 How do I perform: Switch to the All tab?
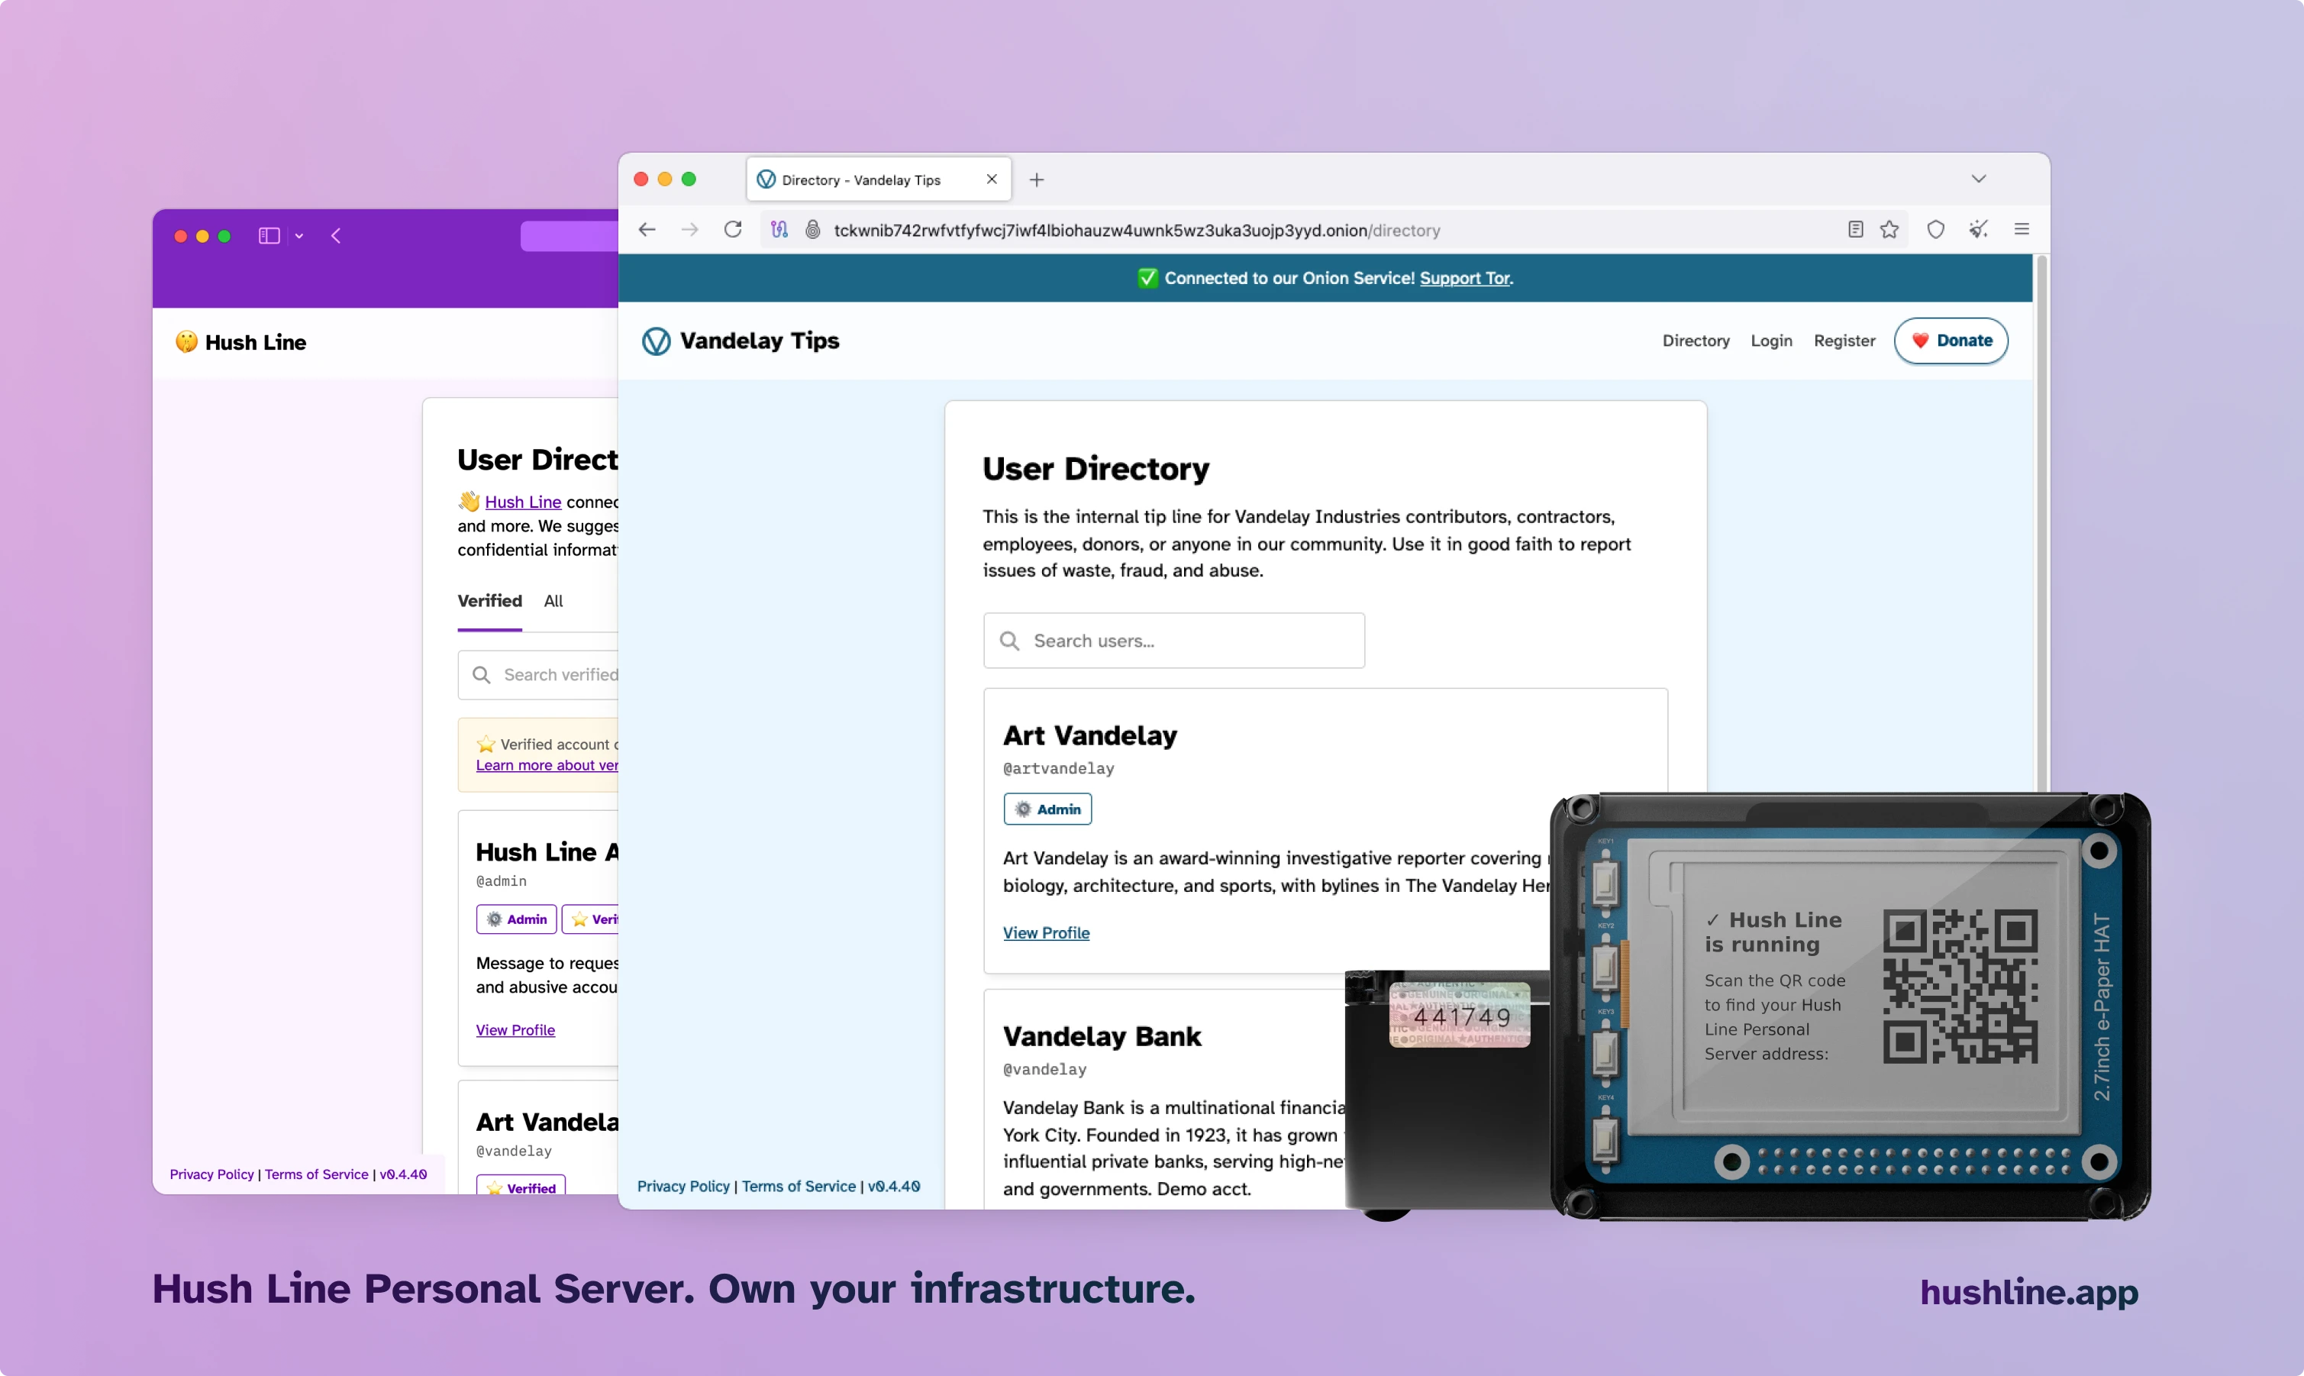point(553,601)
